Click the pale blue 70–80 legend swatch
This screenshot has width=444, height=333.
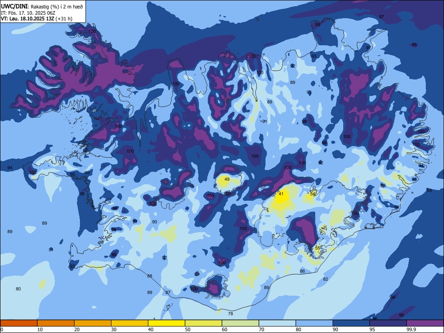pos(277,323)
